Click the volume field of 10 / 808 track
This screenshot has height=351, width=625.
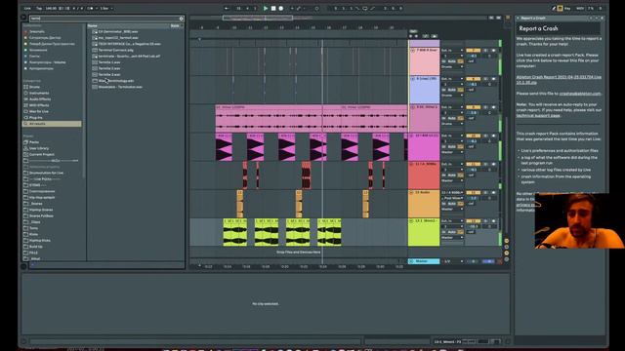[473, 141]
